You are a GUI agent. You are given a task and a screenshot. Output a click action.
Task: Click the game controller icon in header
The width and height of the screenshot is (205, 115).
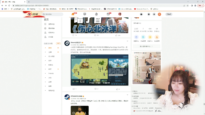pos(141,14)
